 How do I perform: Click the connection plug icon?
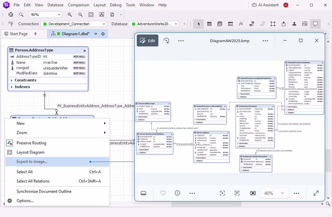click(10, 24)
